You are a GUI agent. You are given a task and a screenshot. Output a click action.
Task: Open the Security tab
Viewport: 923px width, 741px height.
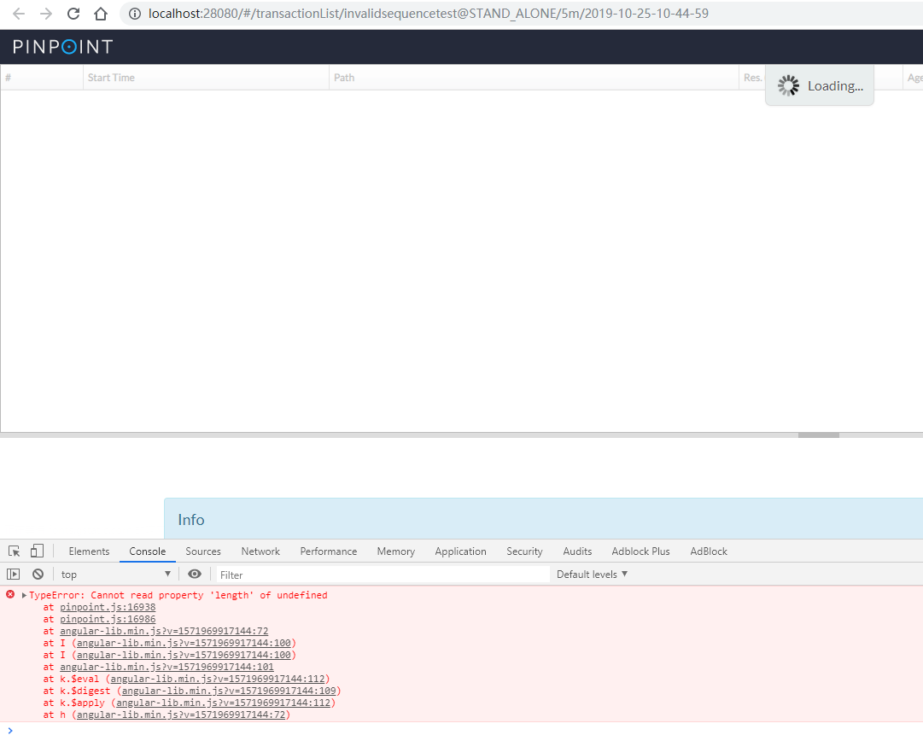coord(524,551)
